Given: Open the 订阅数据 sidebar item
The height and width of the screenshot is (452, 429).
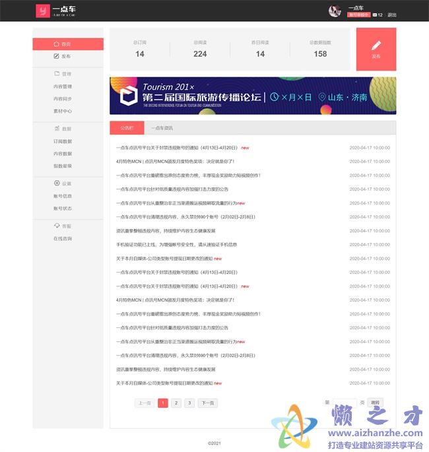Looking at the screenshot, I should click(x=63, y=141).
